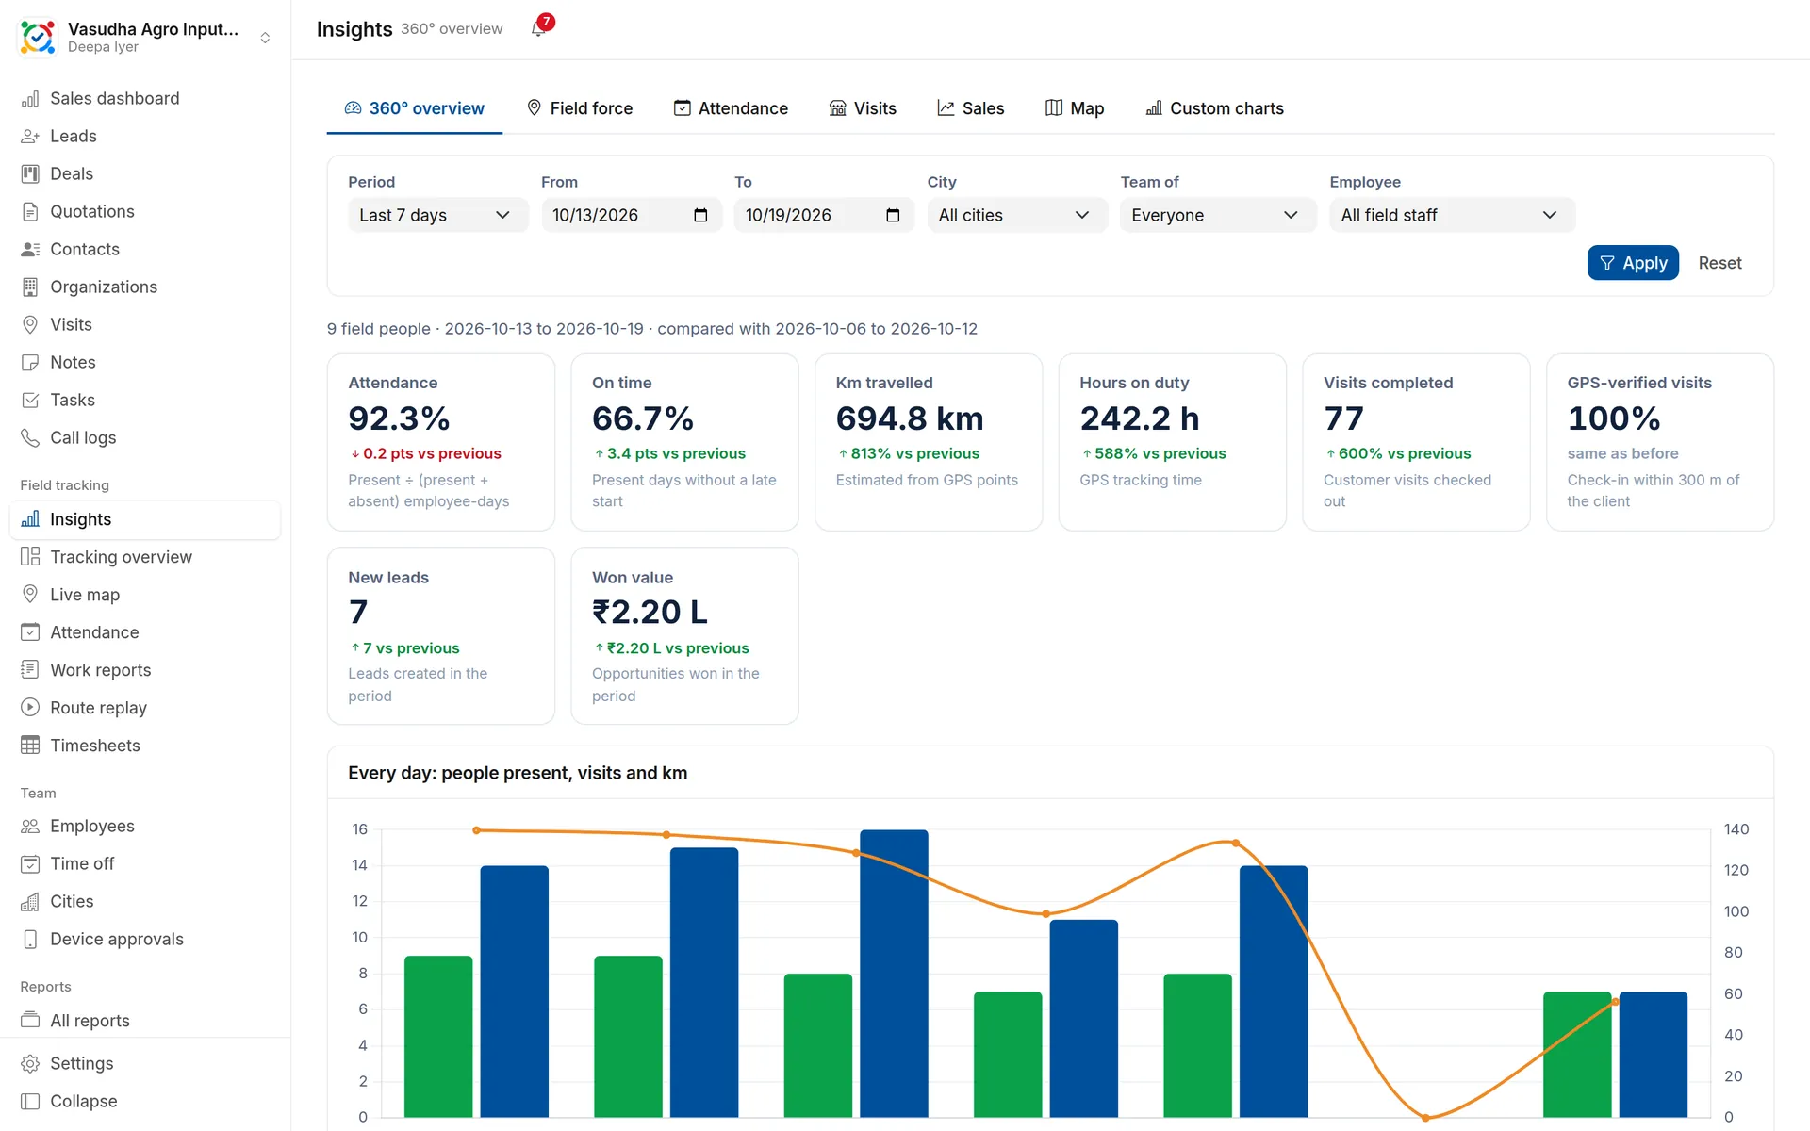Click the Deals sidebar icon

tap(30, 173)
